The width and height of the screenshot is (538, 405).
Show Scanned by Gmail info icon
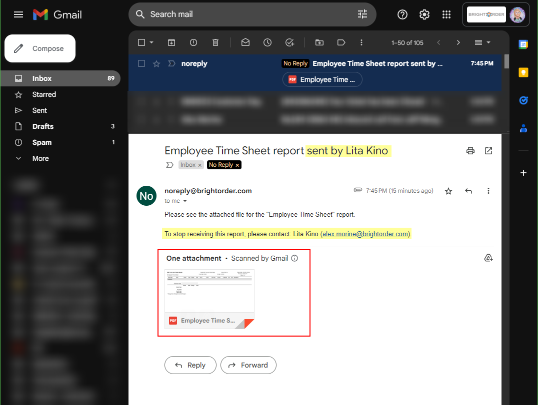pos(294,258)
